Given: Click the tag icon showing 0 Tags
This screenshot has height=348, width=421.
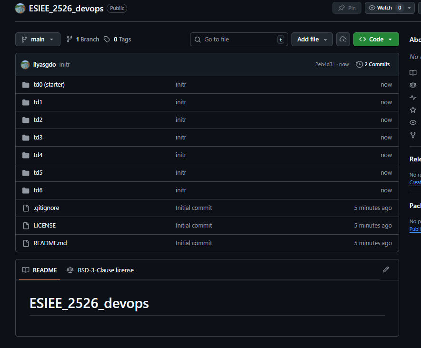Looking at the screenshot, I should (107, 40).
